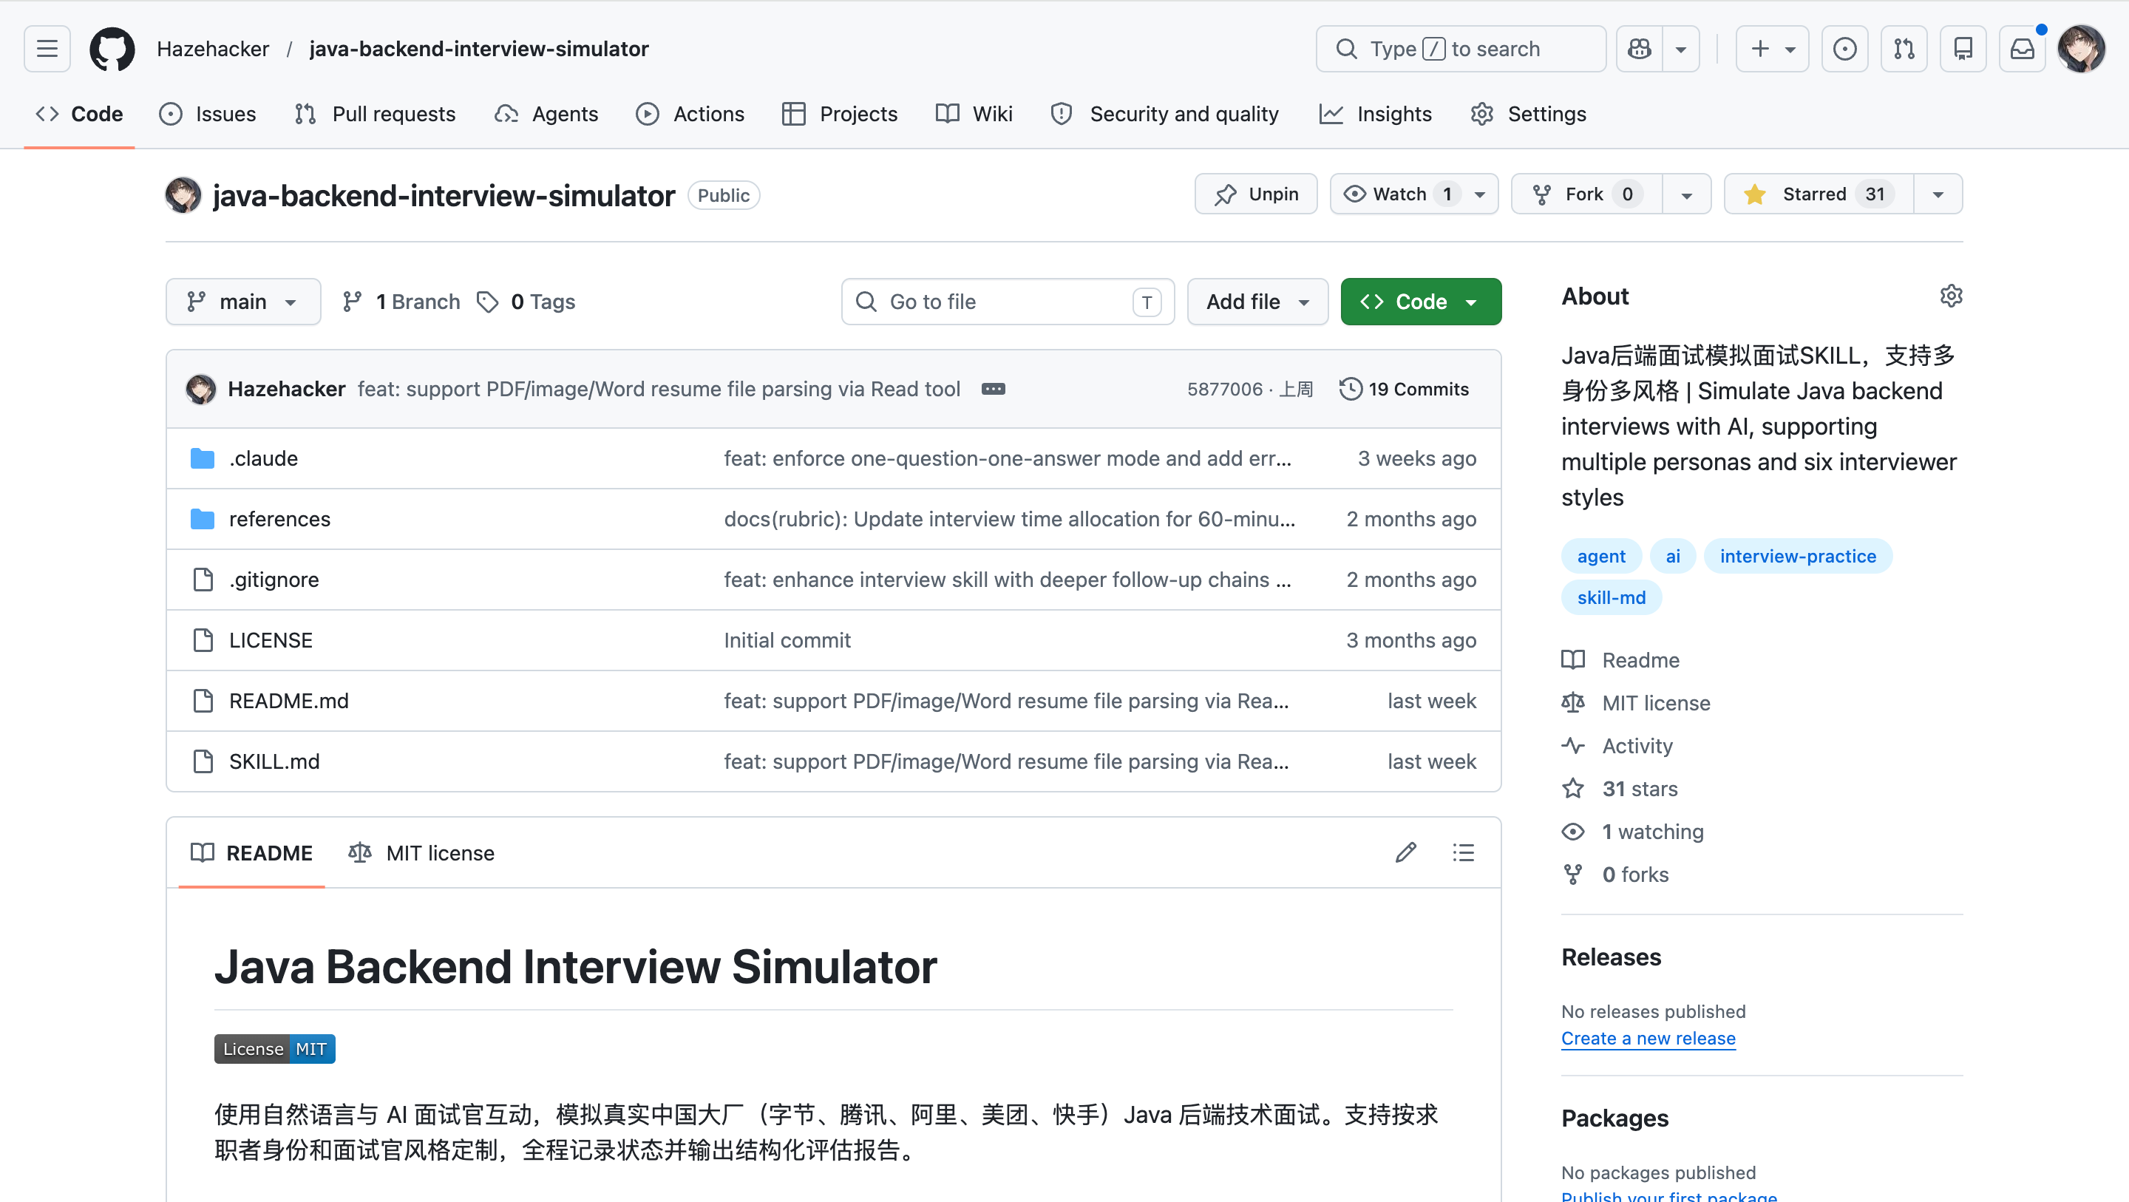Edit README with the pencil icon
The width and height of the screenshot is (2129, 1202).
coord(1406,853)
